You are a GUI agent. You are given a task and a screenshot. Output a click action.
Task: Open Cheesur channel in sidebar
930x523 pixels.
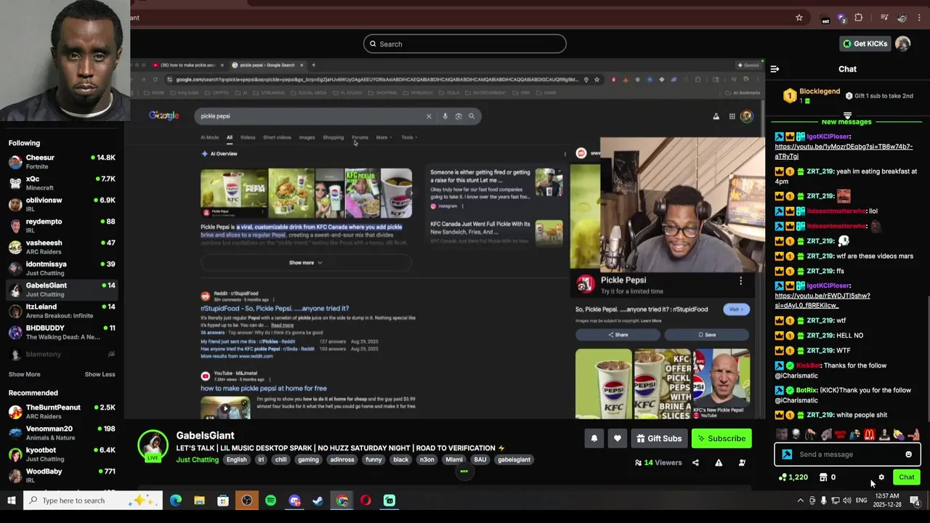tap(62, 162)
